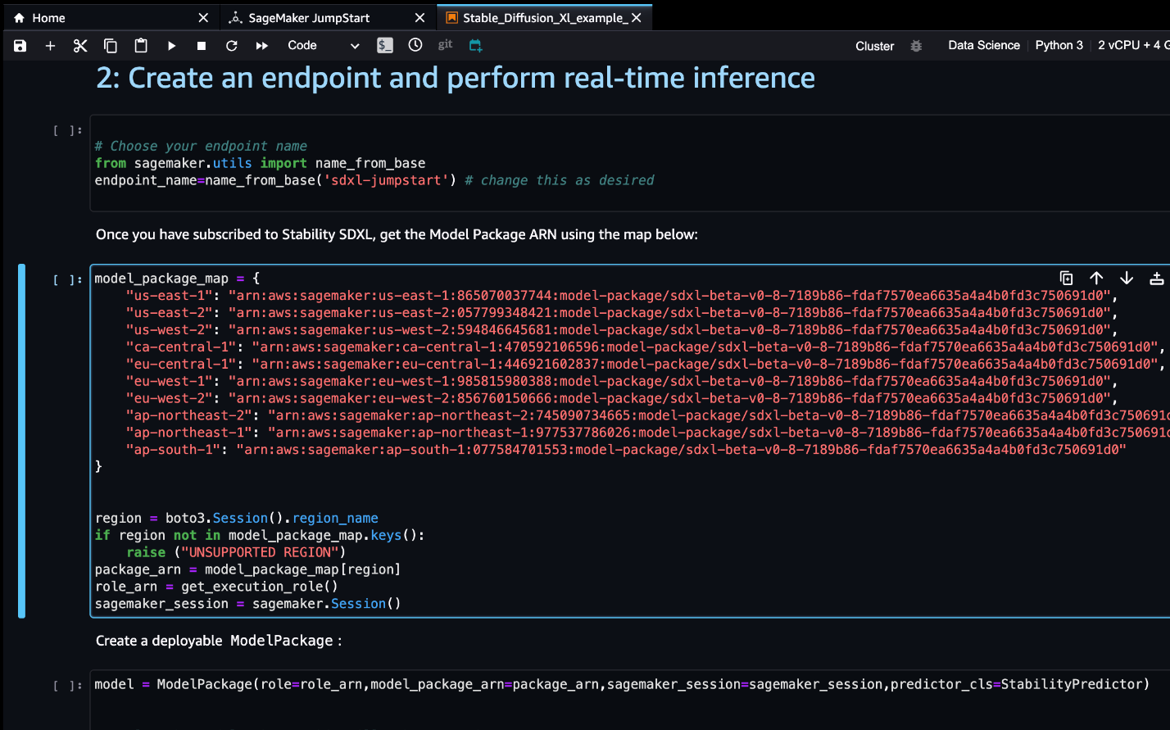Enable the debugger using the bug icon

916,46
